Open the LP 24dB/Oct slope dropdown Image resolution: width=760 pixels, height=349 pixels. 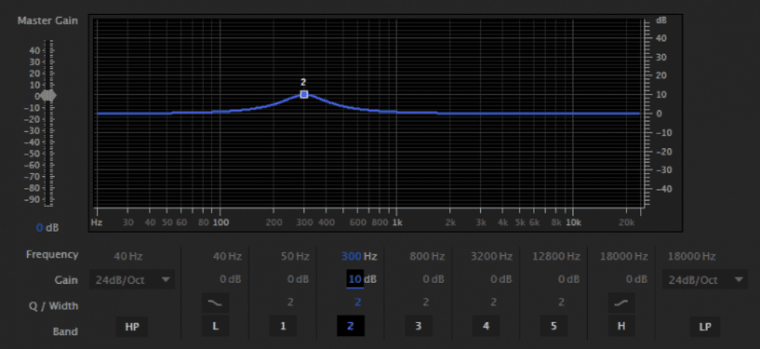pyautogui.click(x=705, y=280)
